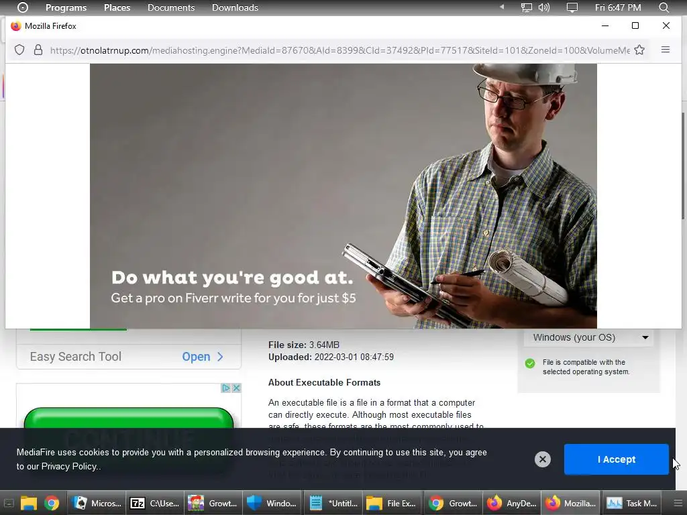Click the About Executable Formats heading

324,382
